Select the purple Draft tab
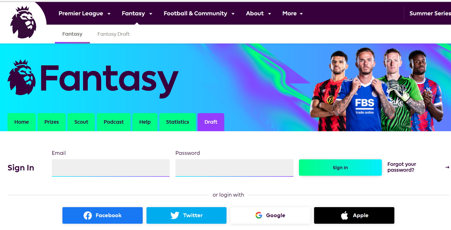The image size is (451, 230). pyautogui.click(x=211, y=122)
